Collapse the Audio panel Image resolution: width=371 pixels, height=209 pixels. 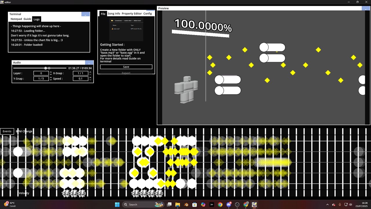click(x=89, y=62)
